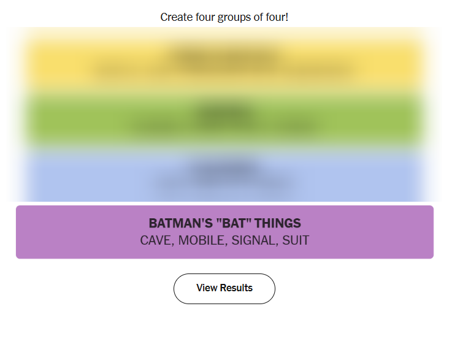Click the blurred green category row
Viewport: 452px width, 344px height.
[224, 120]
